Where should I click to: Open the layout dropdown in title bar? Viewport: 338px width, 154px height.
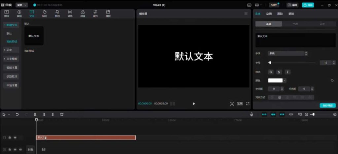pyautogui.click(x=258, y=5)
